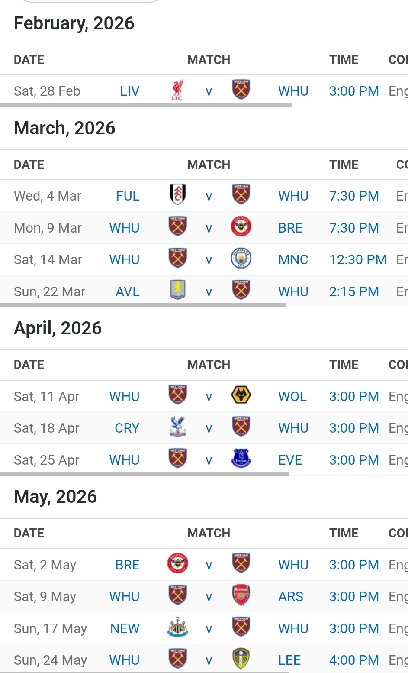The image size is (408, 673).
Task: Open the 12:30 PM kick-off time link
Action: (x=358, y=260)
